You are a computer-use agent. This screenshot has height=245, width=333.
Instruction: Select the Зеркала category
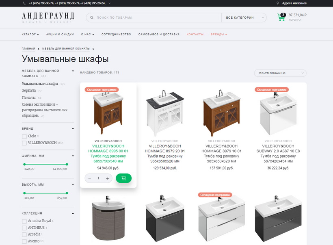click(29, 91)
